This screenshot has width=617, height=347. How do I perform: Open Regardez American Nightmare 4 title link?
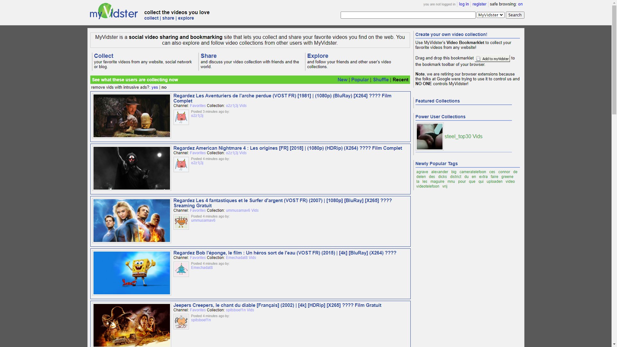coord(288,148)
